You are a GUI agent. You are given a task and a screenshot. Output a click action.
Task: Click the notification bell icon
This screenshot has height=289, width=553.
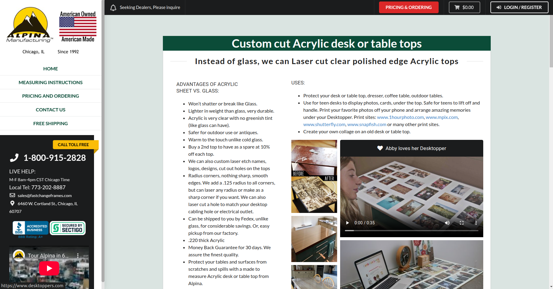pyautogui.click(x=113, y=7)
